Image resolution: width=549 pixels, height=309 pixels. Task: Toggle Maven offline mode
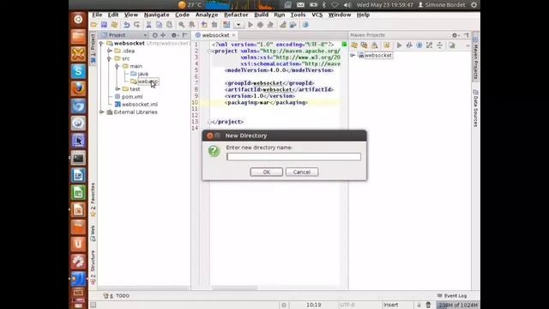(409, 45)
